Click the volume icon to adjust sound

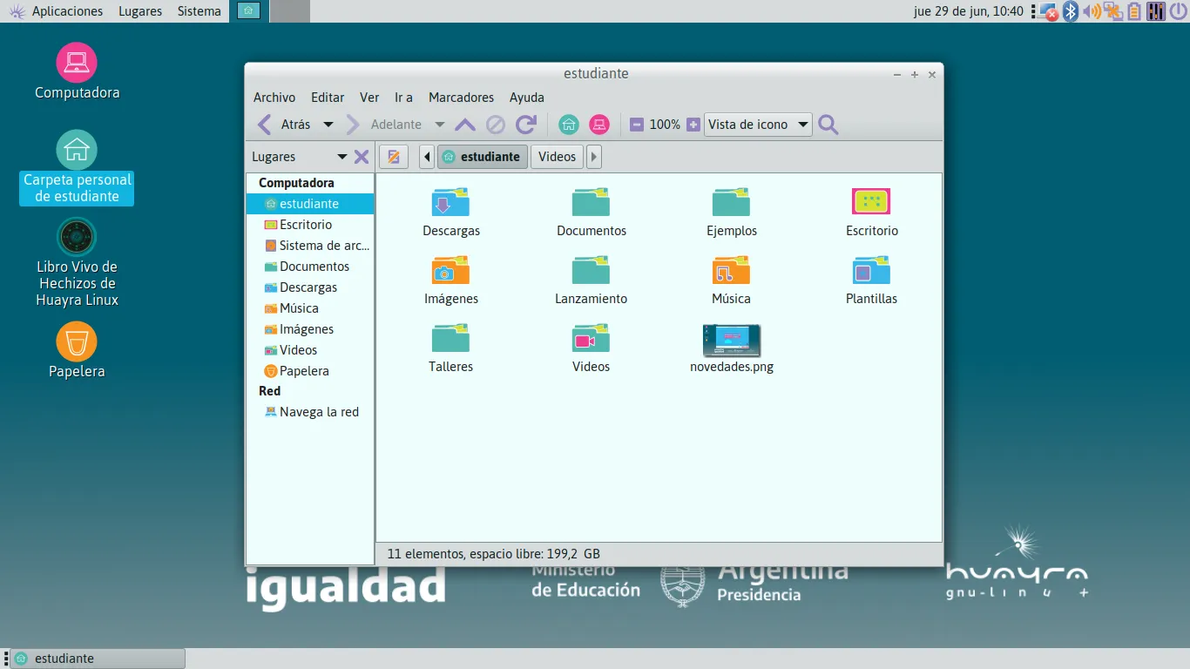tap(1092, 11)
